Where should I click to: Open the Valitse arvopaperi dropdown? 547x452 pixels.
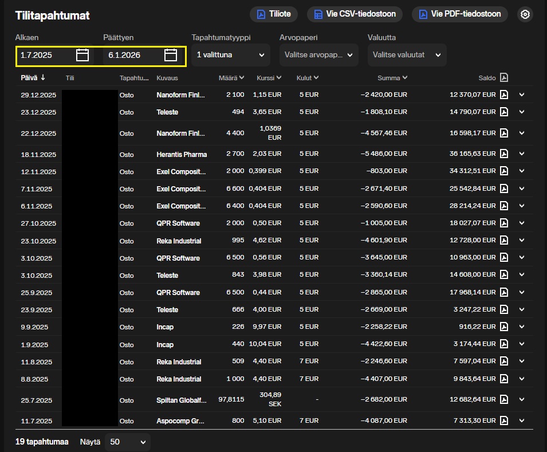318,55
